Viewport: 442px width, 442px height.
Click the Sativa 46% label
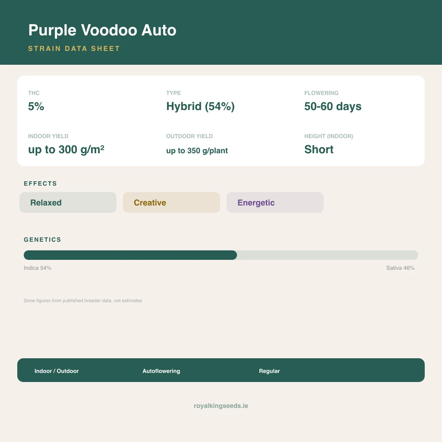pos(400,268)
